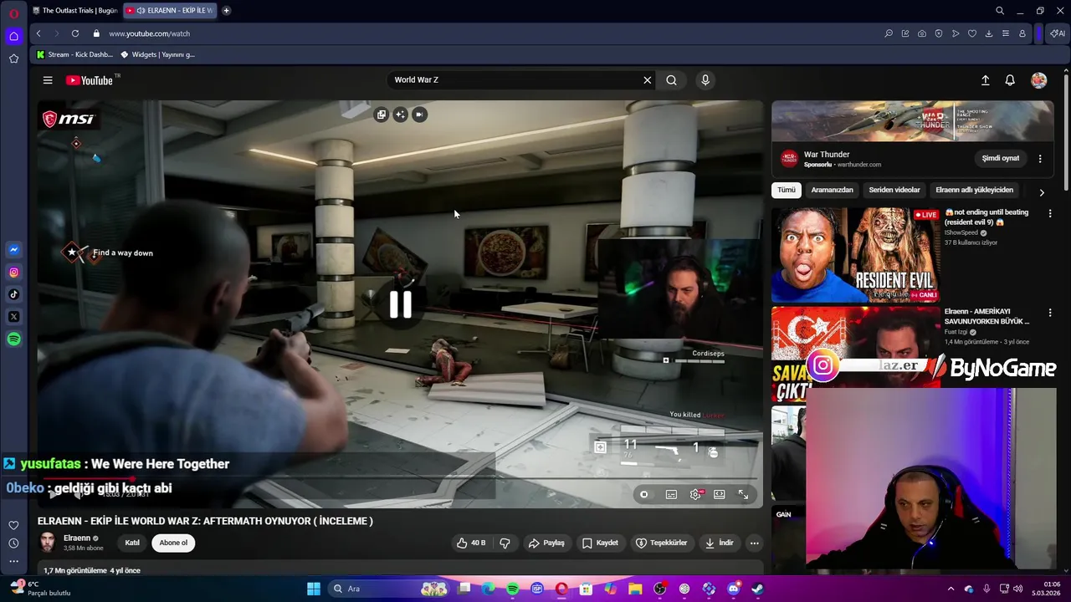Open Opera sidebar history clock icon
The width and height of the screenshot is (1071, 602).
click(13, 543)
